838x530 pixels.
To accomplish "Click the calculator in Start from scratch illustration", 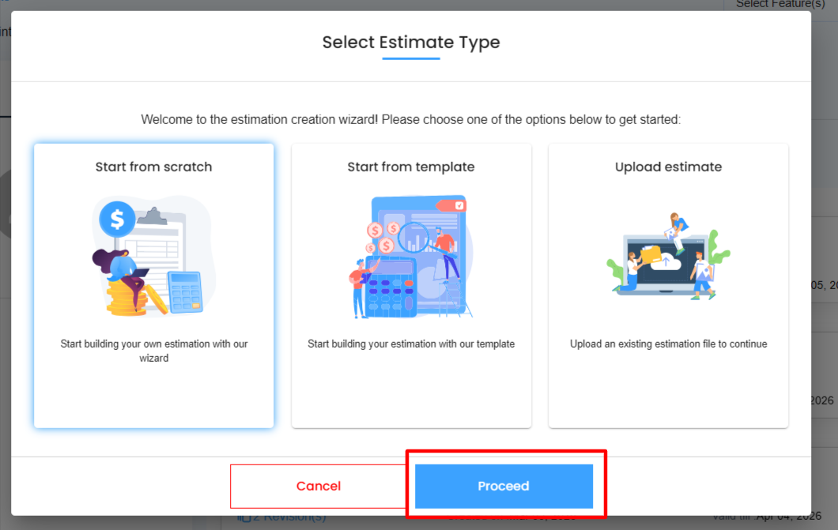I will coord(186,291).
